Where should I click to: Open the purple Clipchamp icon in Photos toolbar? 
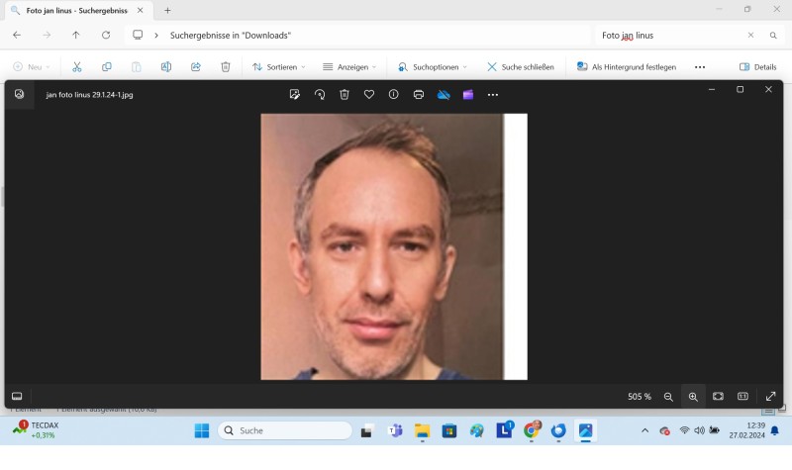(468, 94)
